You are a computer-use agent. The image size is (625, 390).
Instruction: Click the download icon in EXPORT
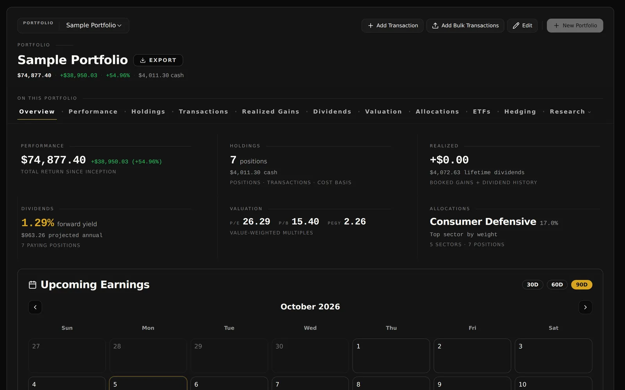[x=143, y=60]
